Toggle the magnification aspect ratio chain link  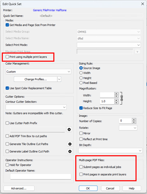click(x=122, y=98)
